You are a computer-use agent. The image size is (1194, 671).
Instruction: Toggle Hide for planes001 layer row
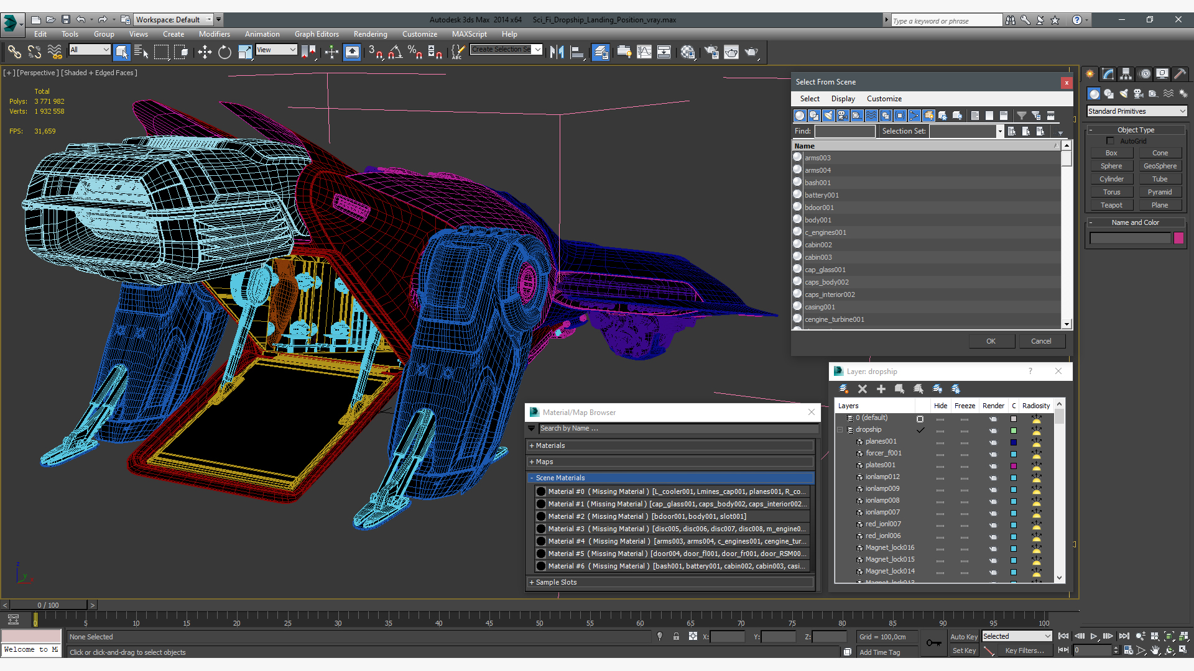tap(940, 442)
